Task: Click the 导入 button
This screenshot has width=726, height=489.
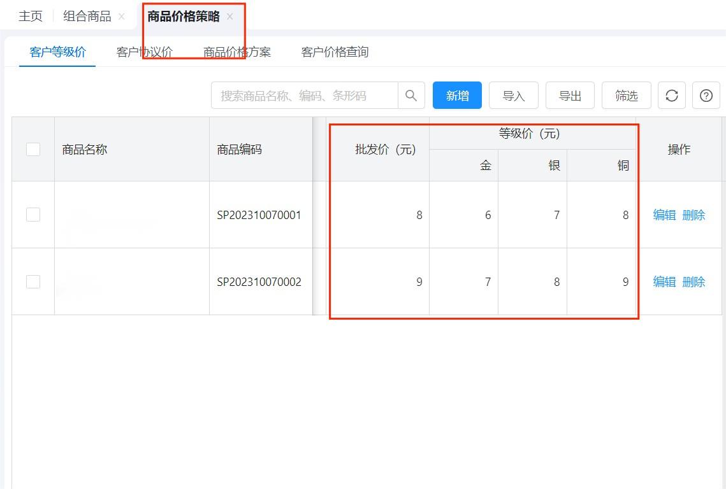Action: (514, 95)
